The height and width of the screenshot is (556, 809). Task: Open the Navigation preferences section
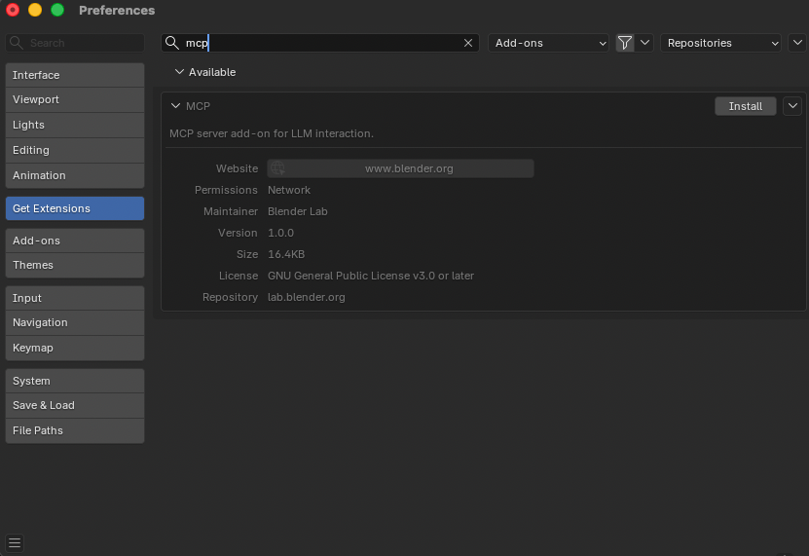pyautogui.click(x=75, y=322)
